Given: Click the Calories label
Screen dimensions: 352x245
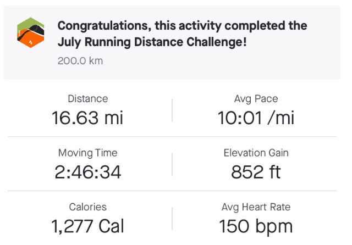Looking at the screenshot, I should 88,207.
